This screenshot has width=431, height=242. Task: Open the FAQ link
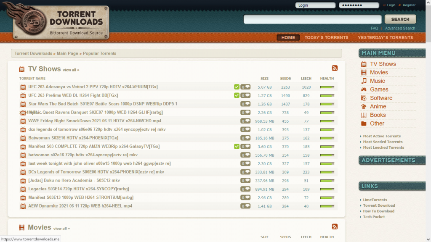pyautogui.click(x=374, y=28)
